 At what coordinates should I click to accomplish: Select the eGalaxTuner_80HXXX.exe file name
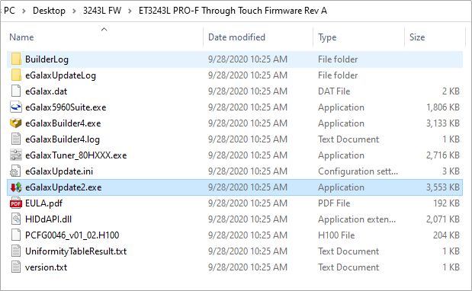pos(75,155)
